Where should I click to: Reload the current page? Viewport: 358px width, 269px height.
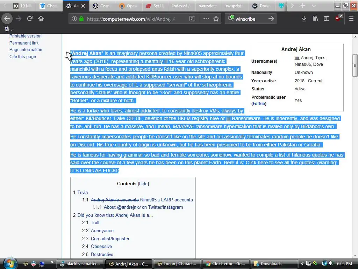30,19
